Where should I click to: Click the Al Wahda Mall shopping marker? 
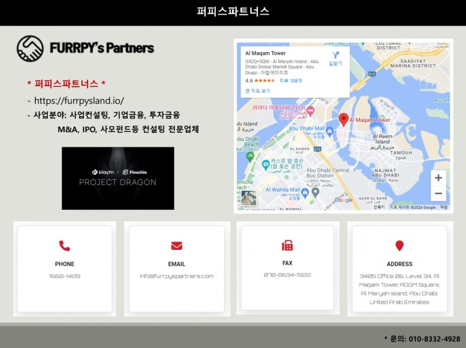[x=305, y=193]
